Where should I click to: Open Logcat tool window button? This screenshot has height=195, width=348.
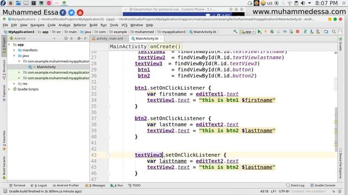pos(39,185)
